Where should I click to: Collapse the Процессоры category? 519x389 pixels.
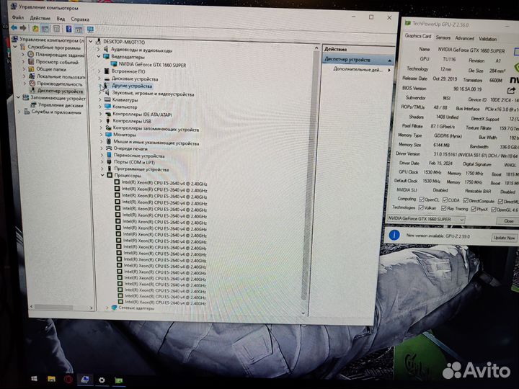pos(102,175)
